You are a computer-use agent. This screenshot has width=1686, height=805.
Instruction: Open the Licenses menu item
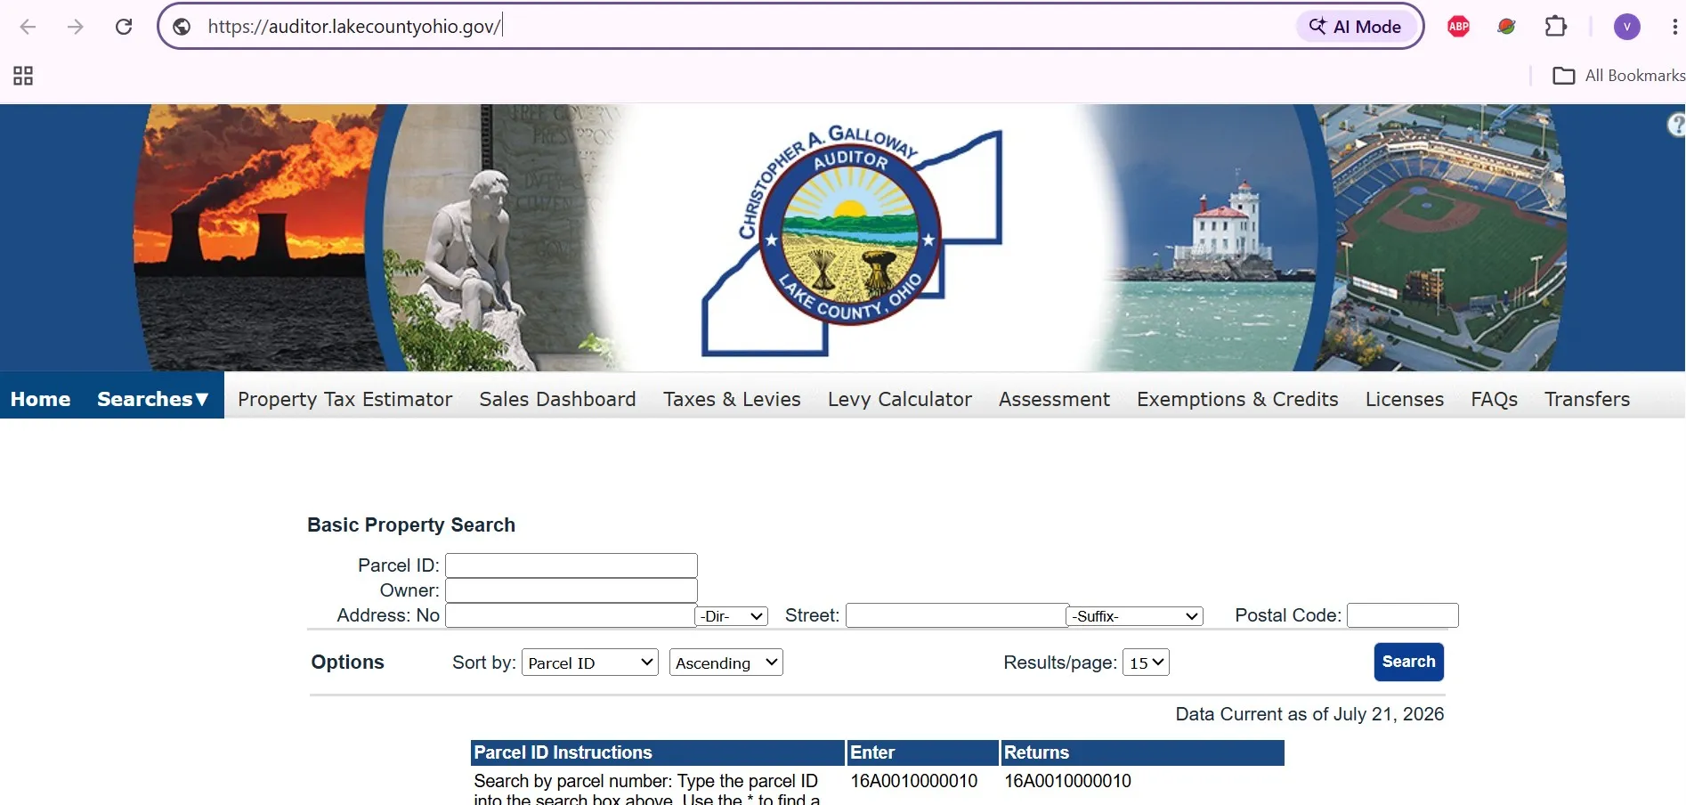pyautogui.click(x=1405, y=399)
